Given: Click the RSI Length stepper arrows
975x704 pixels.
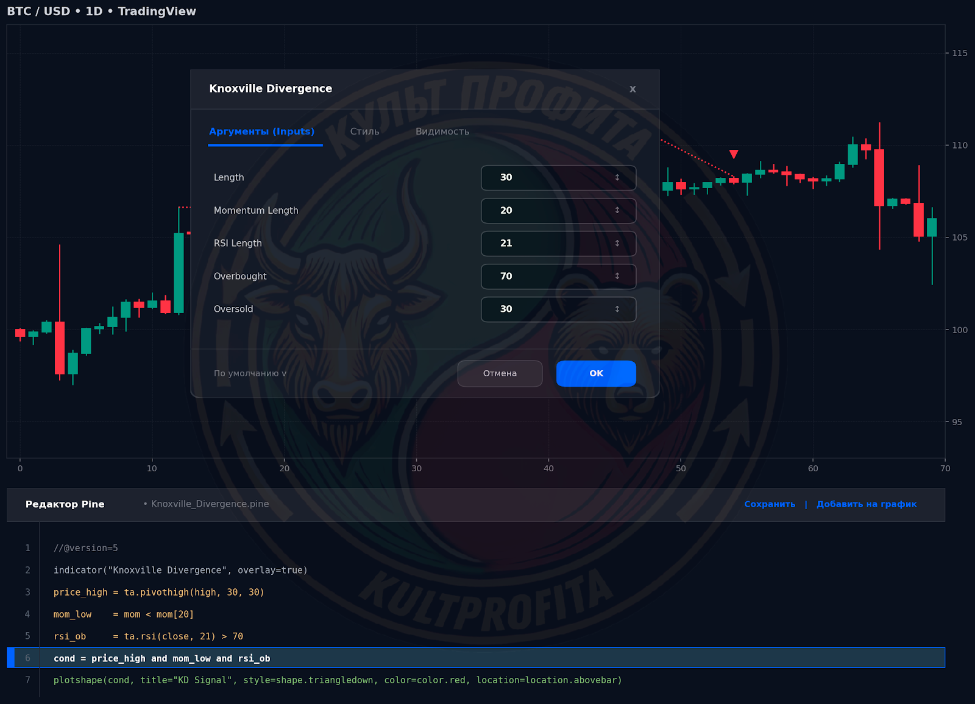Looking at the screenshot, I should [617, 243].
